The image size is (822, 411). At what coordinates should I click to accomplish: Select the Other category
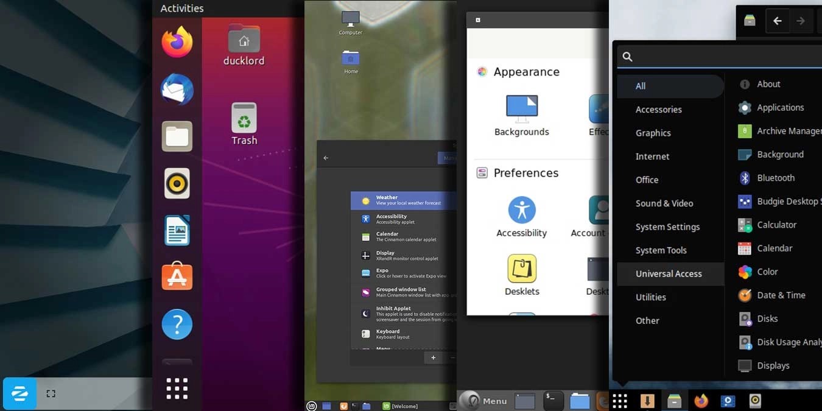point(670,321)
